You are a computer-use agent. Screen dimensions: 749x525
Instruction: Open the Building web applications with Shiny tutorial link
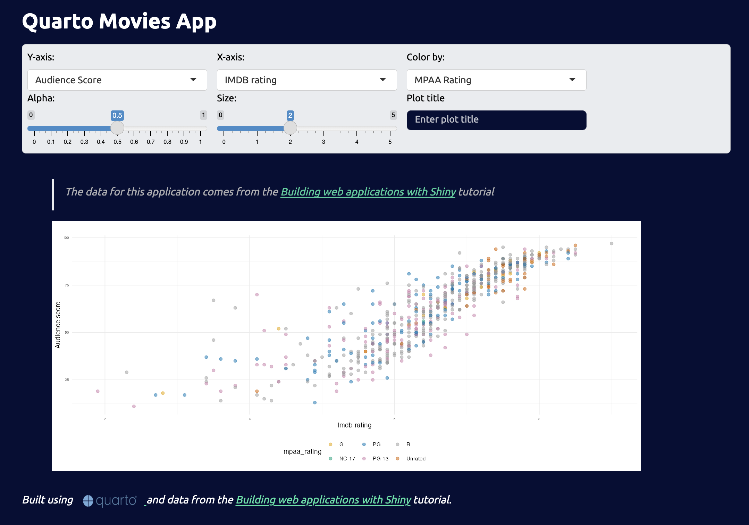pyautogui.click(x=368, y=192)
